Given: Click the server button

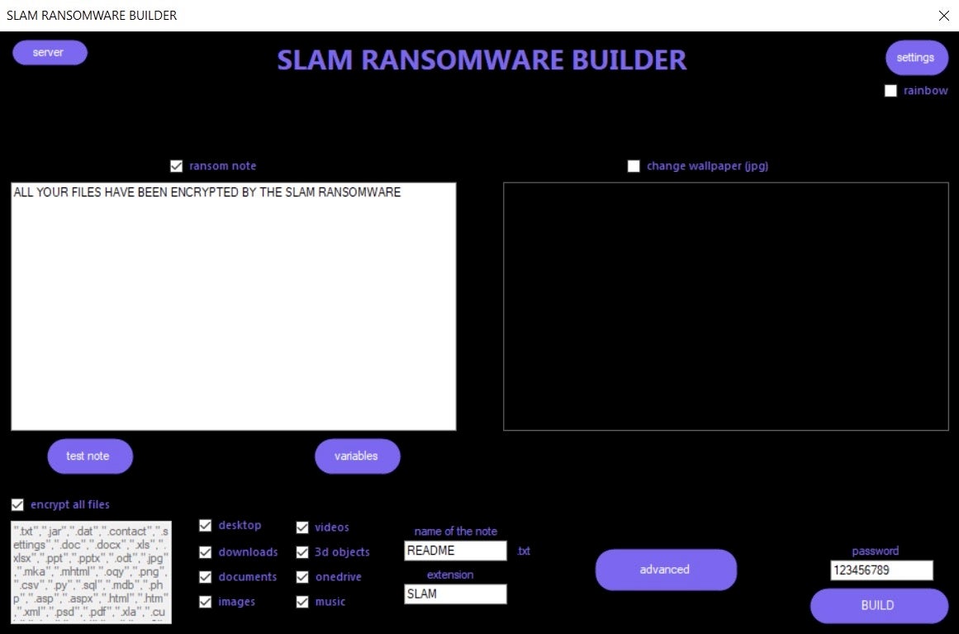Looking at the screenshot, I should [50, 52].
